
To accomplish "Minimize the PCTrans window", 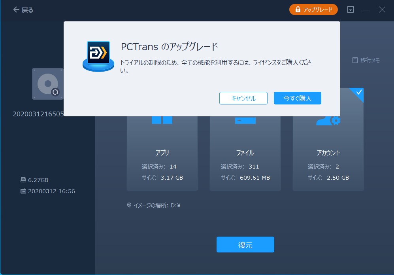I will tap(366, 10).
